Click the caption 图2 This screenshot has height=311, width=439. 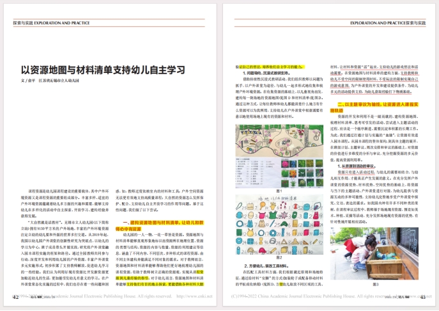(x=279, y=257)
